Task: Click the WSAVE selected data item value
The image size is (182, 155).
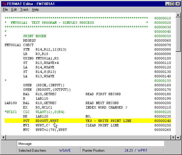Action: pos(65,151)
